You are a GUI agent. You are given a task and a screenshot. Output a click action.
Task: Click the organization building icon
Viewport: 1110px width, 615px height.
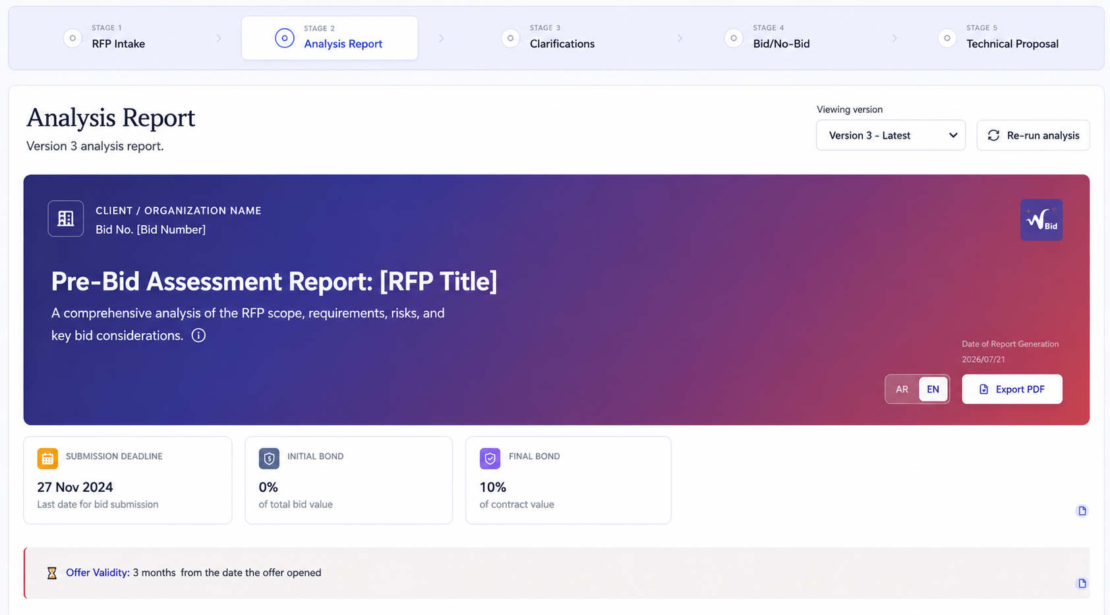click(x=66, y=219)
